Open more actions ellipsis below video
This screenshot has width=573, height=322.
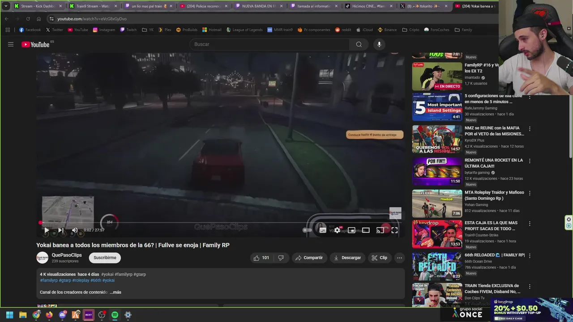(399, 258)
